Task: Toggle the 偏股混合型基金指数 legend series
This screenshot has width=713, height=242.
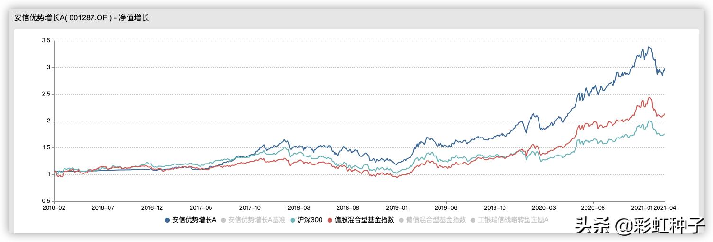Action: pos(361,220)
